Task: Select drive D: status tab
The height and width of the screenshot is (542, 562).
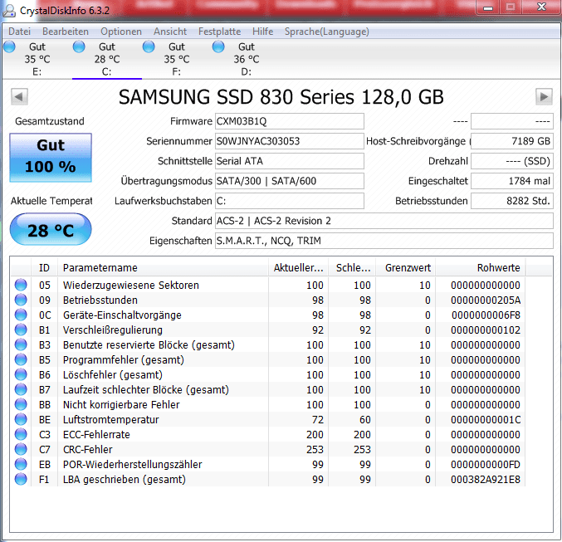Action: point(247,59)
